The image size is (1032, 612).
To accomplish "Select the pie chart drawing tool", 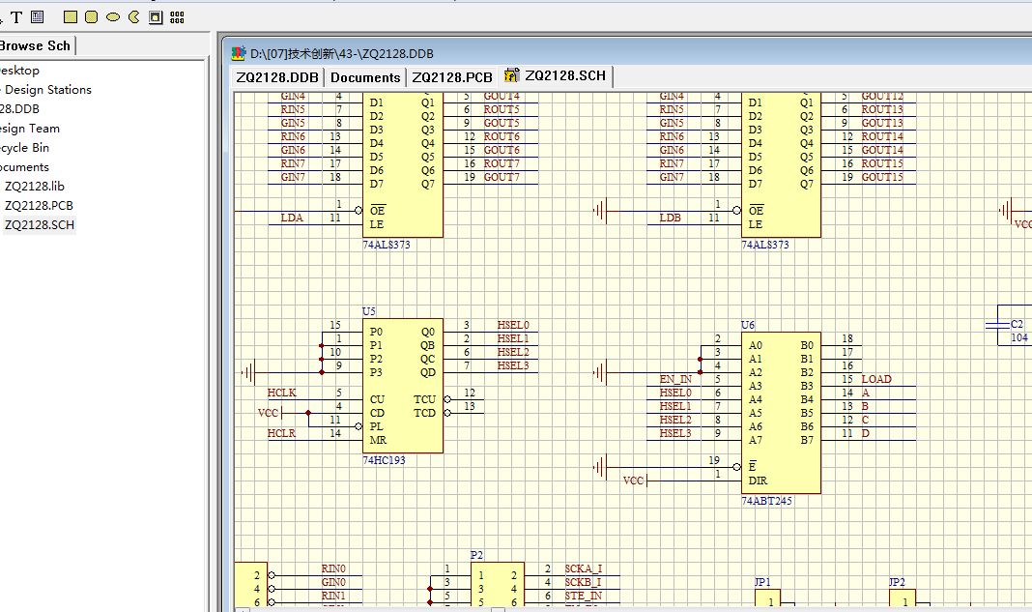I will [134, 17].
